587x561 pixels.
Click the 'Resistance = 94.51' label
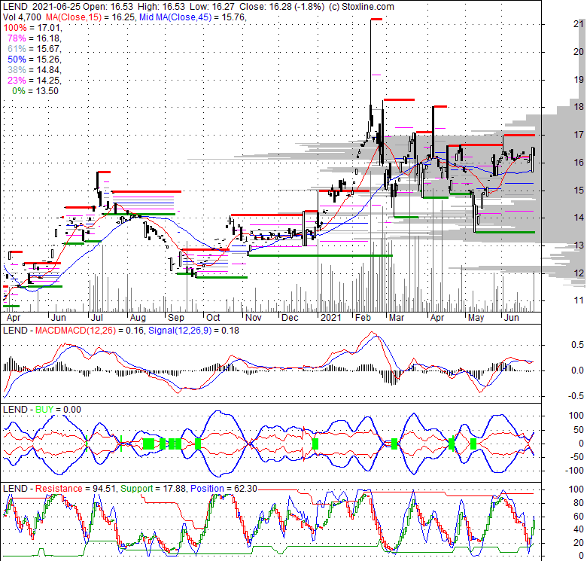[76, 489]
